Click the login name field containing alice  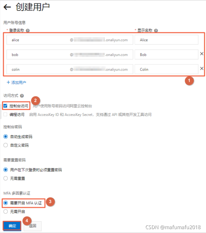tap(70, 40)
